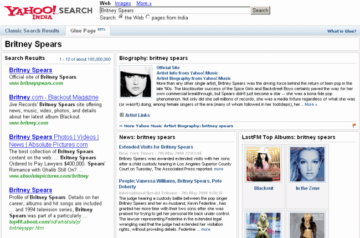Image resolution: width=360 pixels, height=238 pixels.
Task: Open Britney.com - Blackout Magazine result
Action: coord(54,97)
